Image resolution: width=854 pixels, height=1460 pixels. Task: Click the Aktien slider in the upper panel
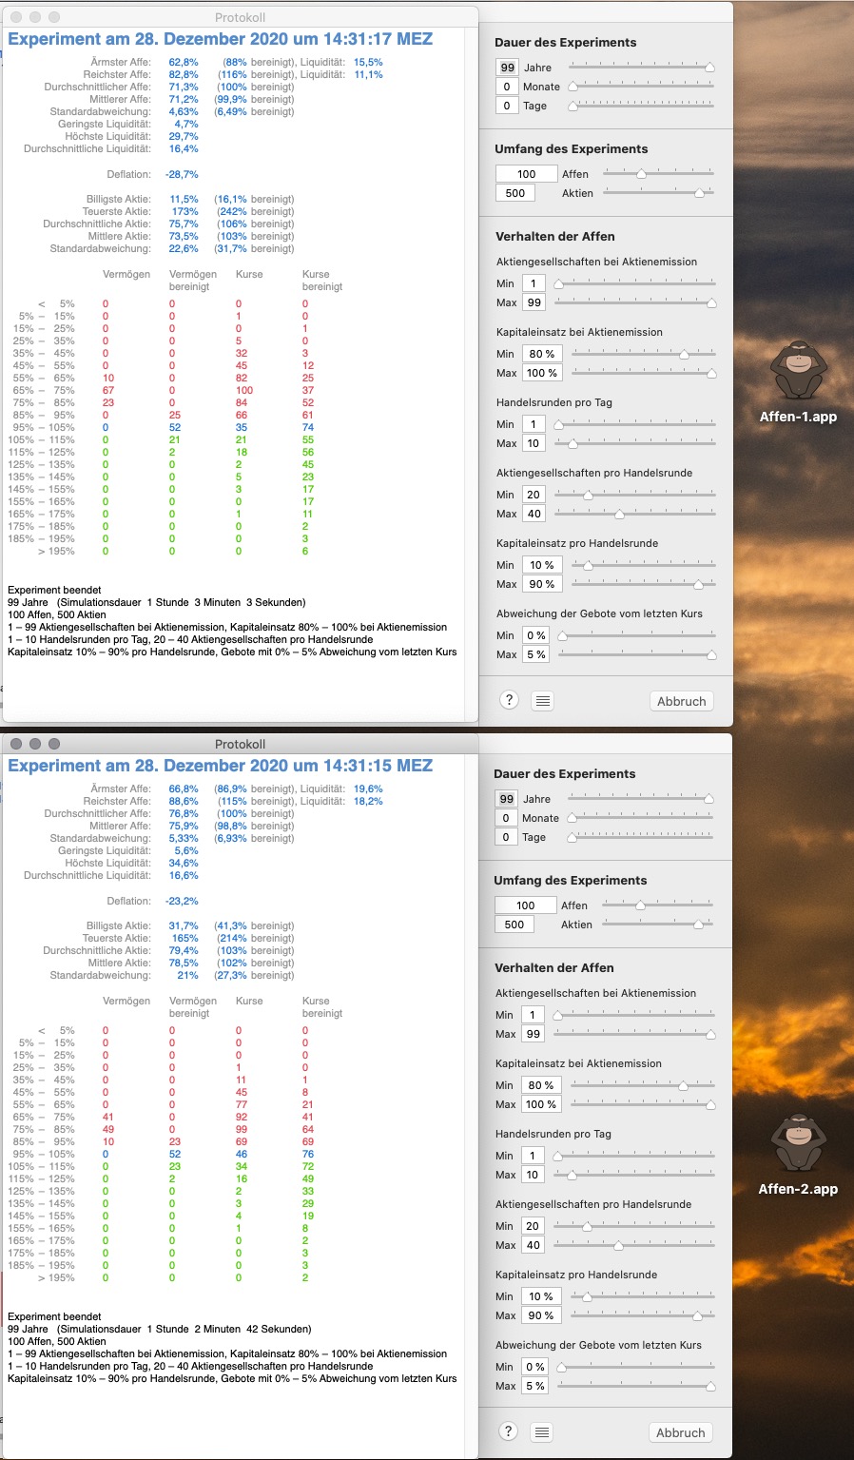pyautogui.click(x=659, y=193)
